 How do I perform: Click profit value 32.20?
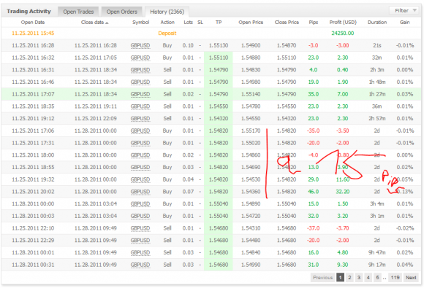343,192
